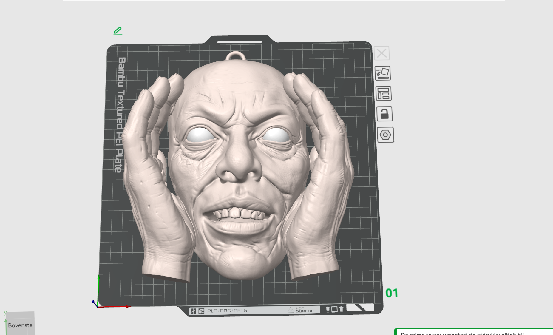
Task: Click the PLA/ABS/PETG label on the plate
Action: pos(227,311)
